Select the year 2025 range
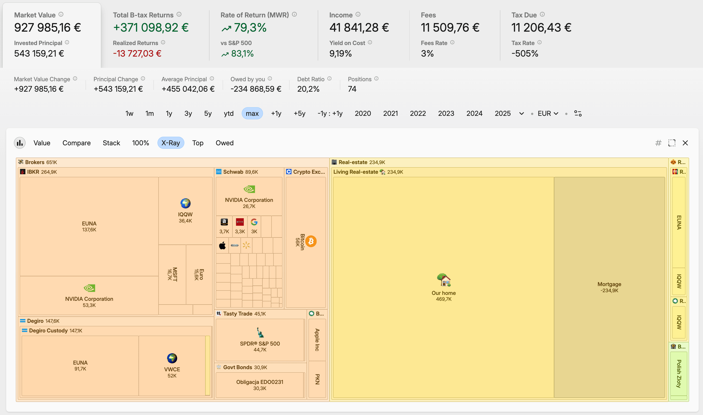 point(503,113)
